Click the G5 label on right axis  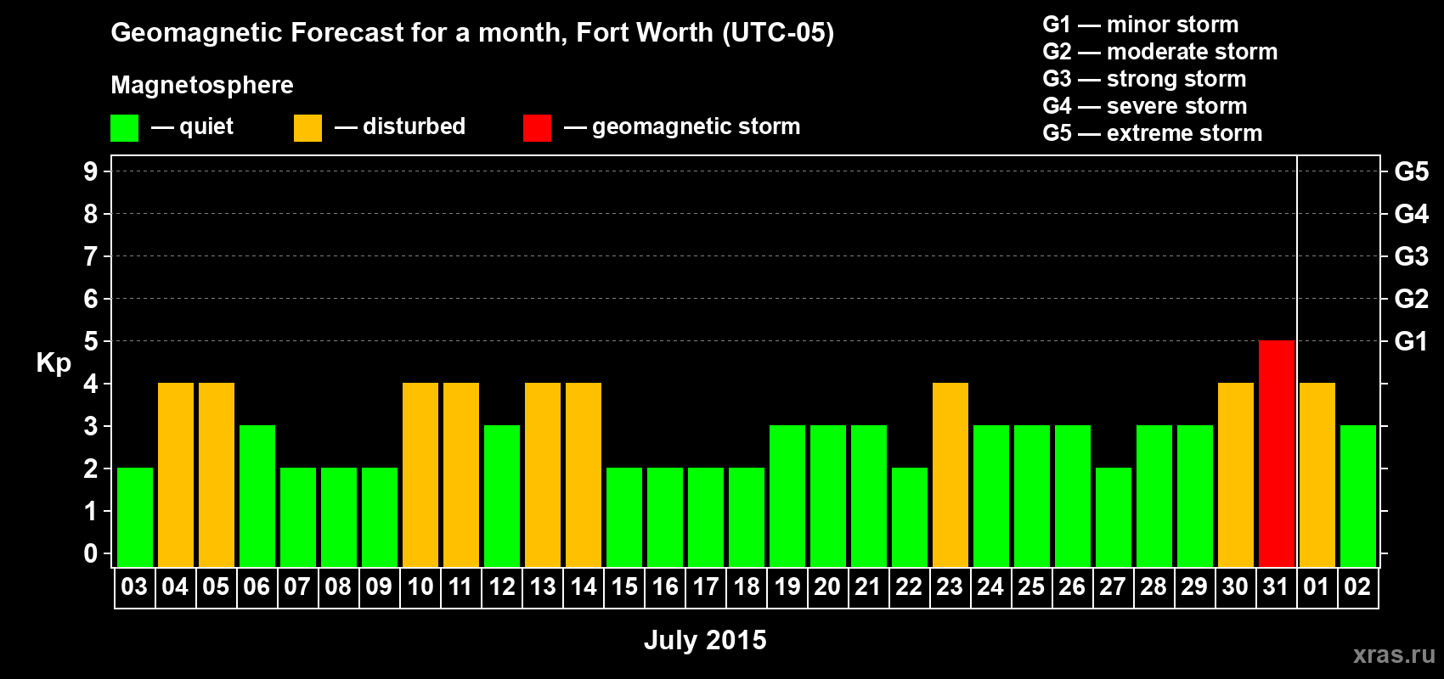pyautogui.click(x=1412, y=171)
